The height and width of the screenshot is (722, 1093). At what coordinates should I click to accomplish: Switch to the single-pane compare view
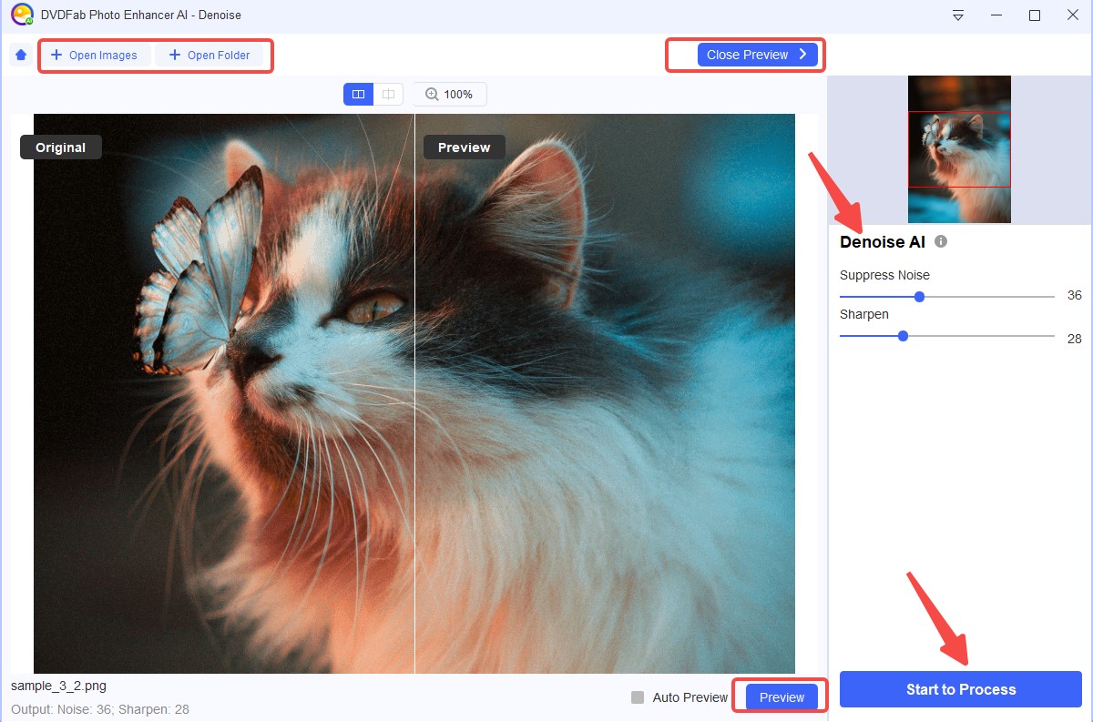pos(388,94)
